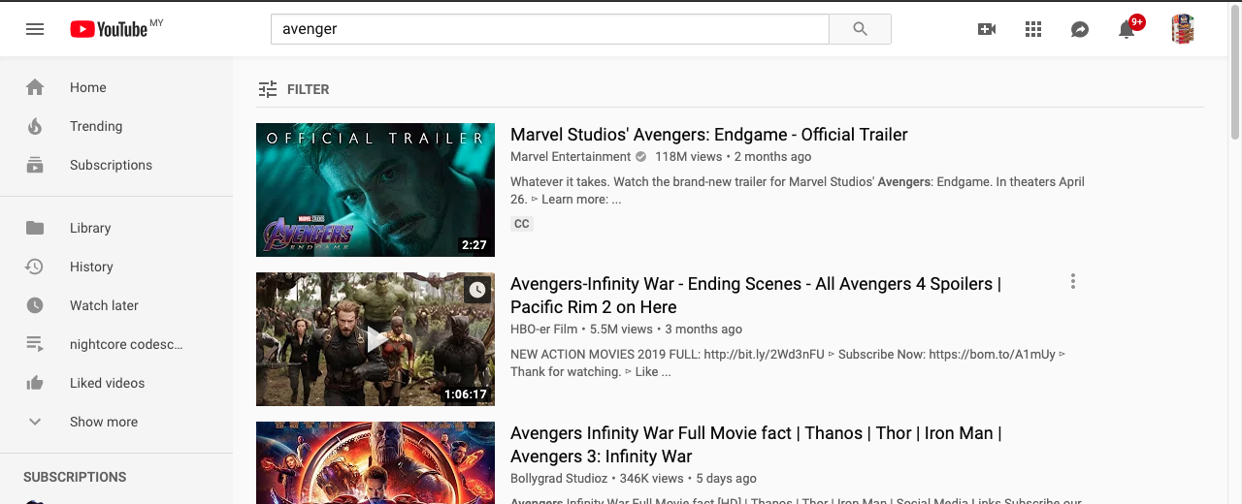Open Liked videos label in sidebar
Viewport: 1242px width, 504px height.
[107, 383]
